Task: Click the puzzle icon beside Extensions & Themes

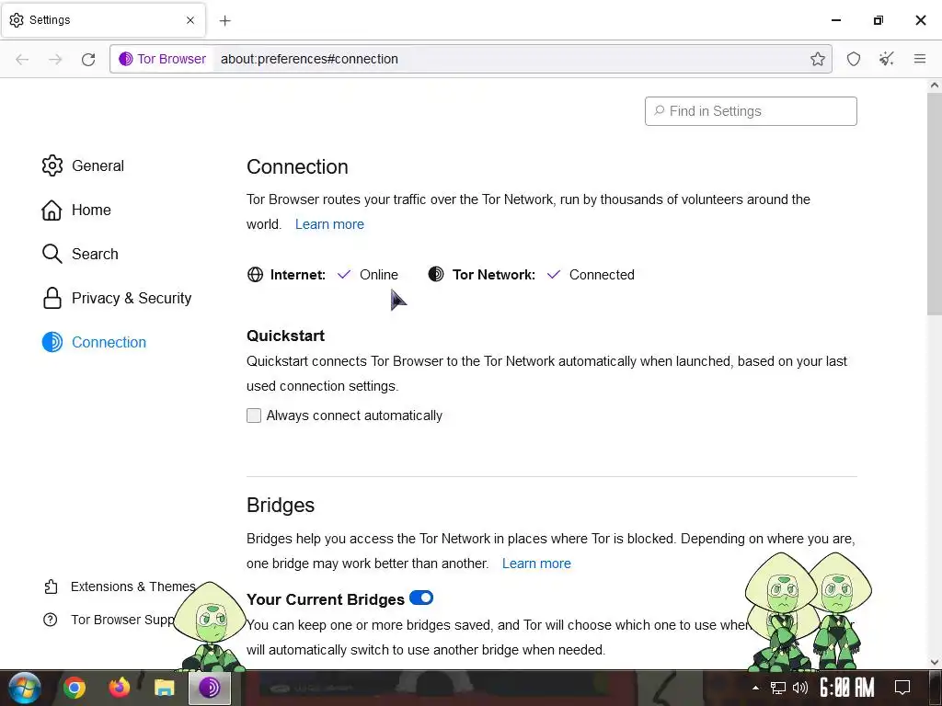Action: [x=52, y=586]
